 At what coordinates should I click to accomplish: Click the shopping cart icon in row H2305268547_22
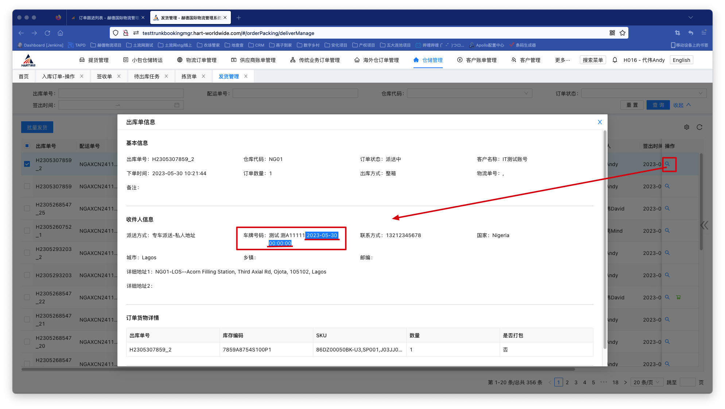tap(678, 297)
